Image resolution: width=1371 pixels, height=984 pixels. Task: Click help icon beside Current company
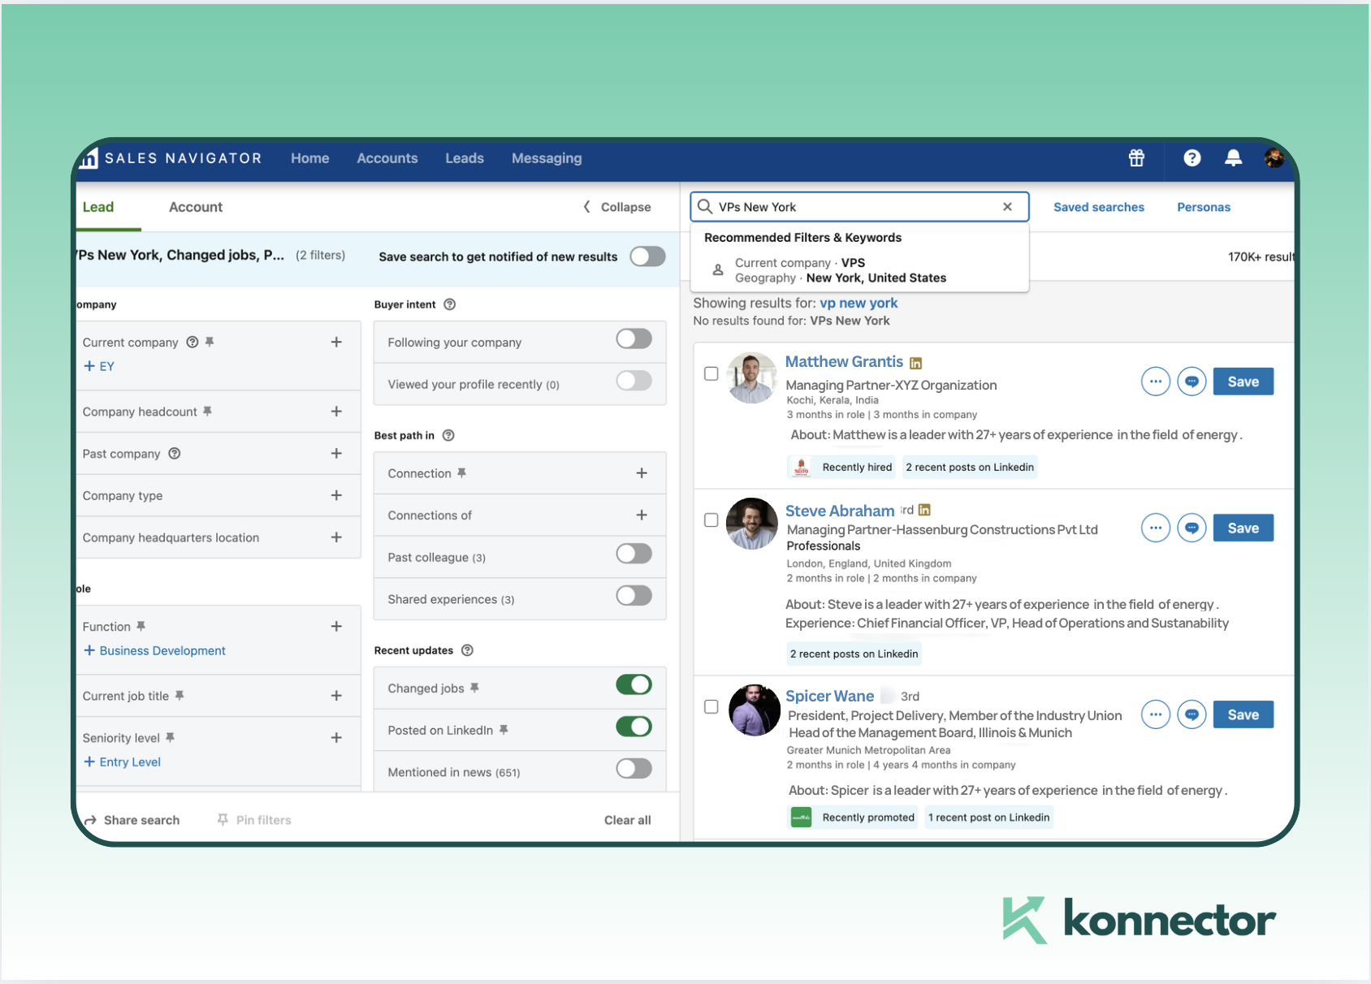pyautogui.click(x=192, y=342)
